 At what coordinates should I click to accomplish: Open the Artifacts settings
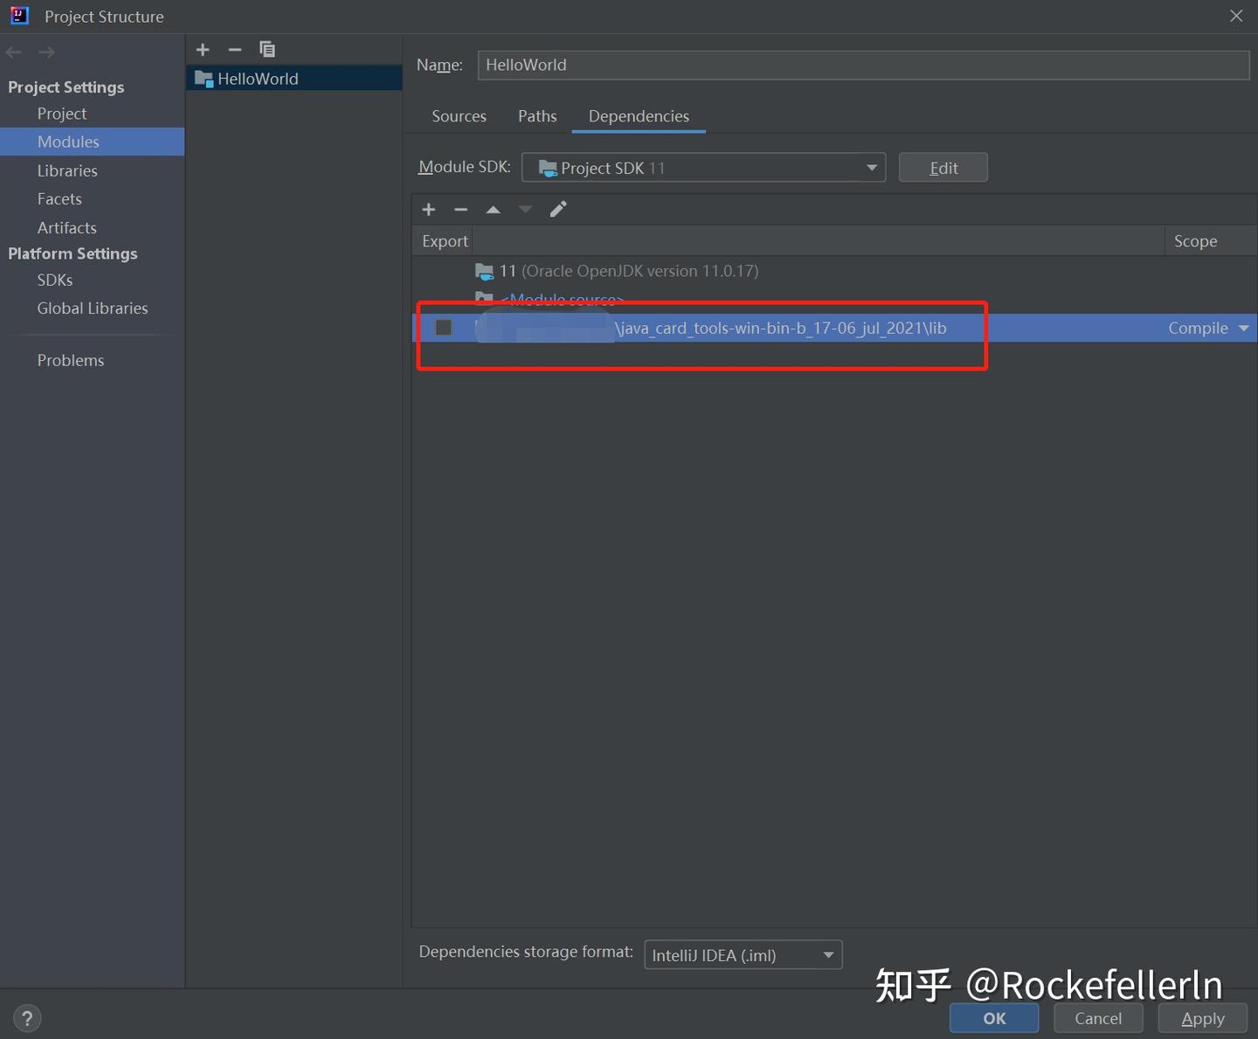pos(67,227)
